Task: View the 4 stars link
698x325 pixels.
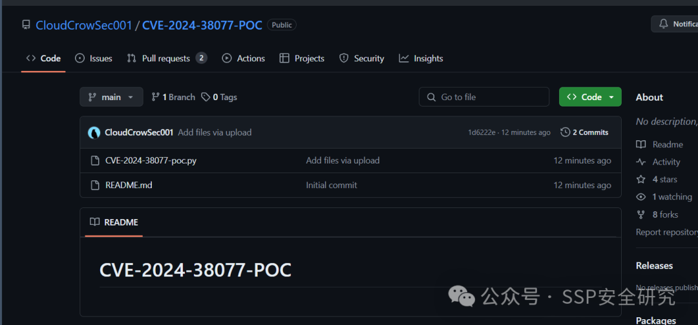Action: 664,180
